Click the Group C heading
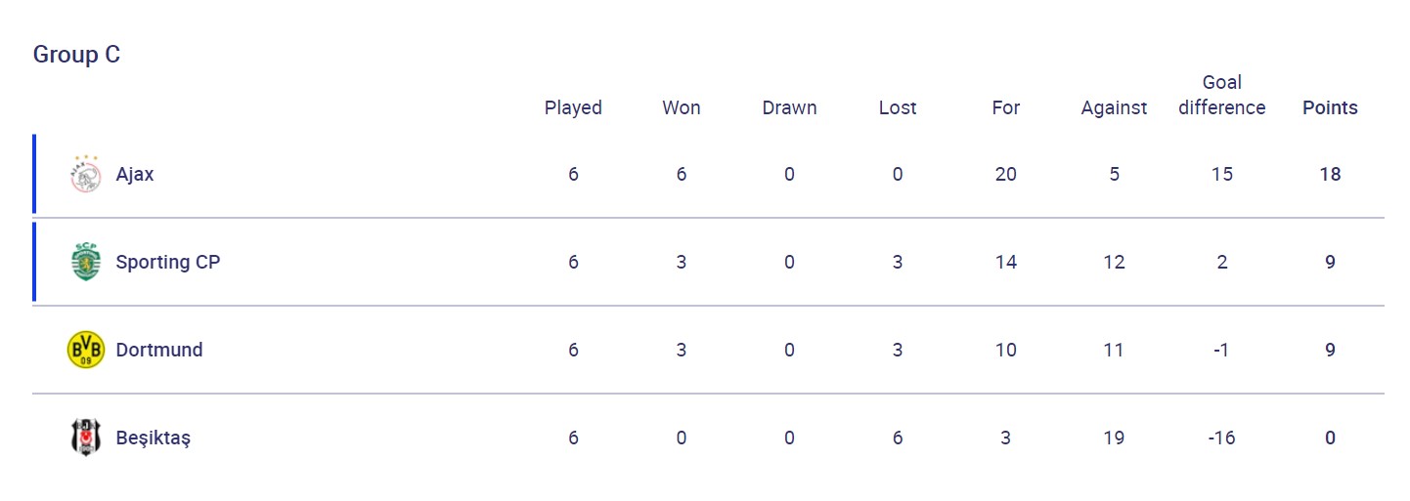The height and width of the screenshot is (501, 1410). click(x=76, y=55)
